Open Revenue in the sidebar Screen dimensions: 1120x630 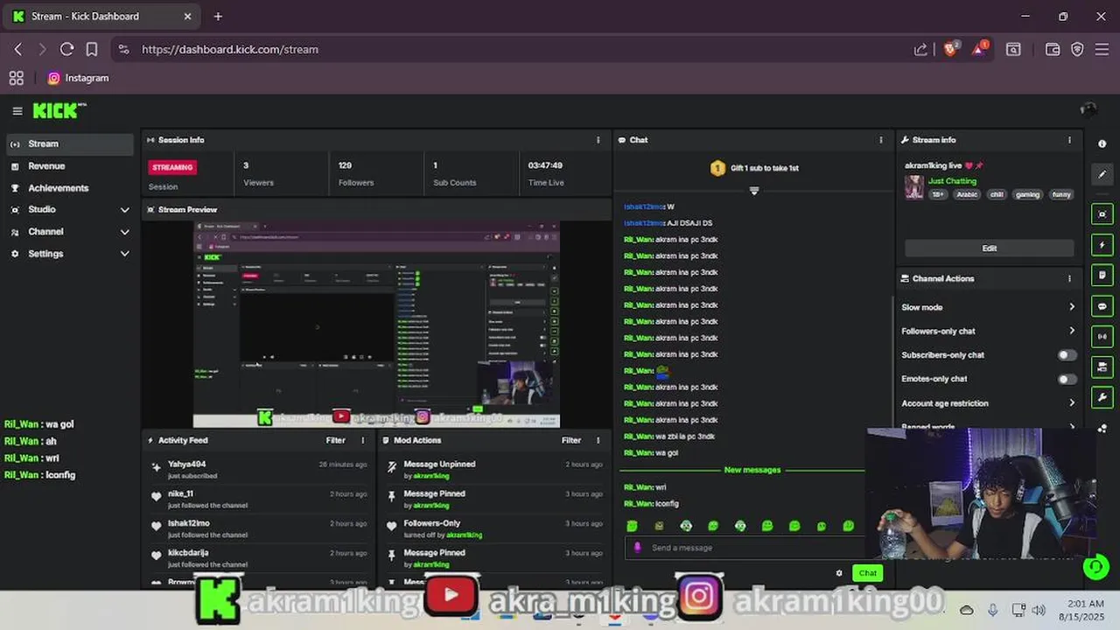[69, 166]
